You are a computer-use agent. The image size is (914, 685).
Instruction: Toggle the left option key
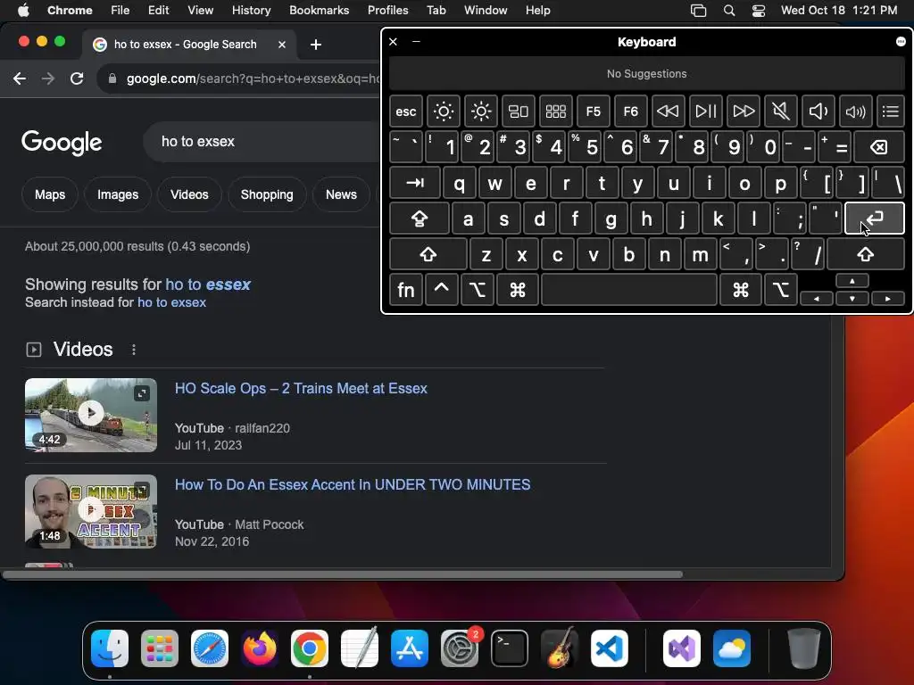click(x=478, y=290)
